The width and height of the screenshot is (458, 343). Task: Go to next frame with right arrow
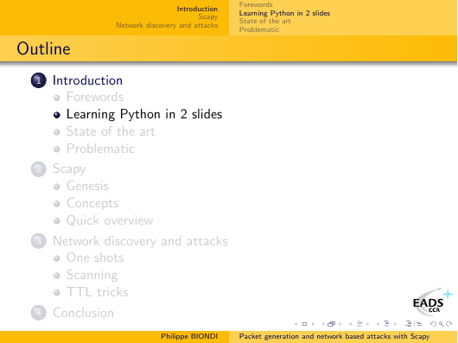click(340, 324)
